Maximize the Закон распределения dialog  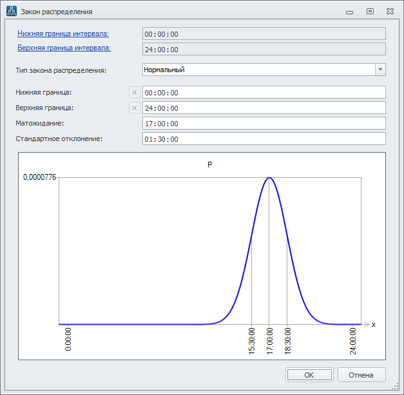[x=370, y=12]
